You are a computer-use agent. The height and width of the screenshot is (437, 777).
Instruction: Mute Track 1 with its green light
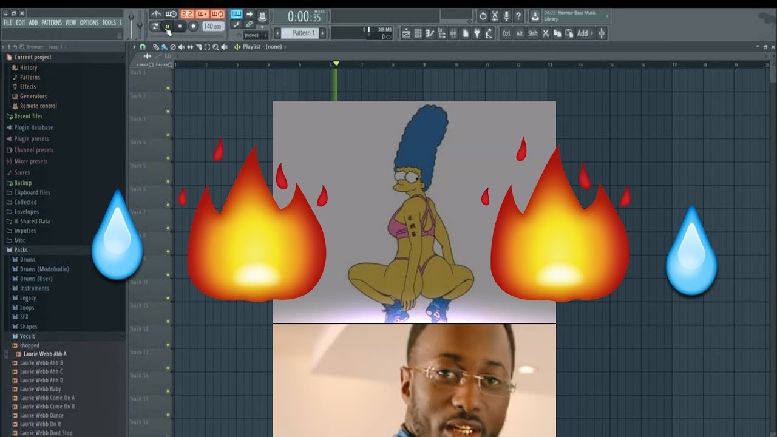(168, 88)
